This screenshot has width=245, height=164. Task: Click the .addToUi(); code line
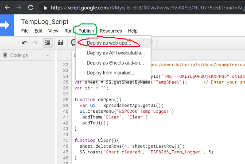94,123
